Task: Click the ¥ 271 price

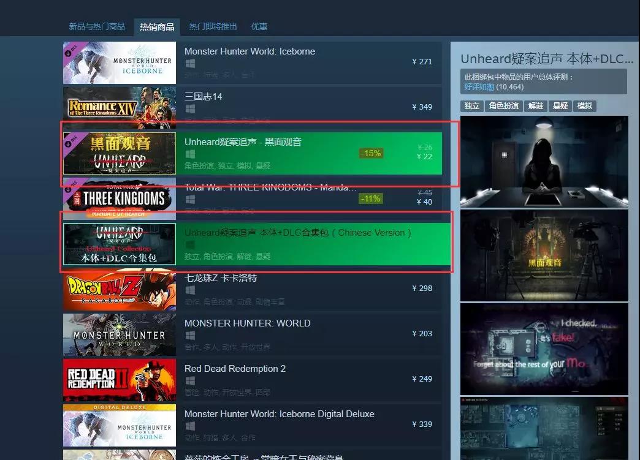Action: (422, 62)
